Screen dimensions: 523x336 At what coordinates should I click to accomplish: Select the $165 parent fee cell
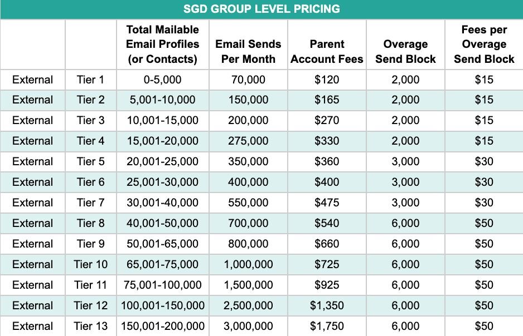[x=327, y=100]
